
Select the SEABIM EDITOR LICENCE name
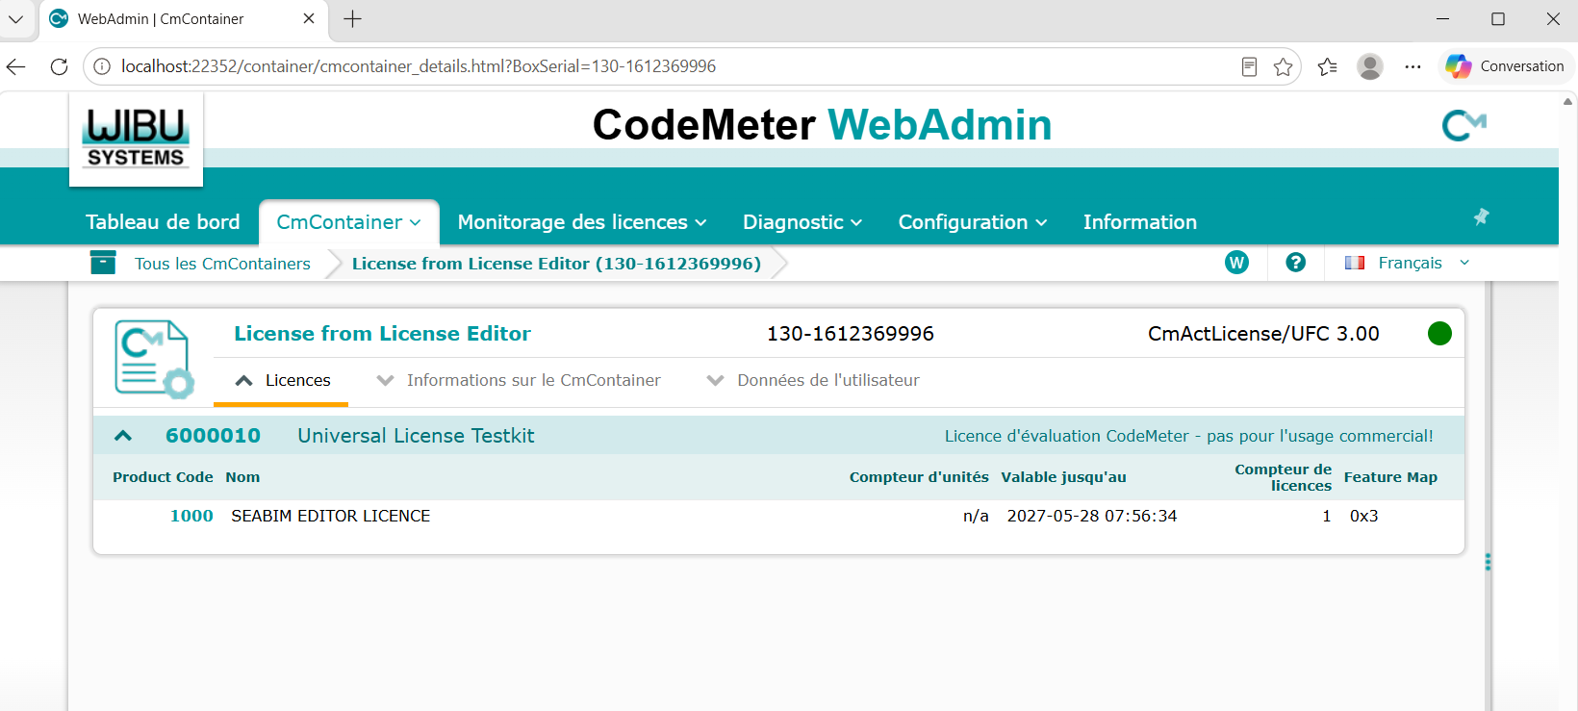pos(331,516)
